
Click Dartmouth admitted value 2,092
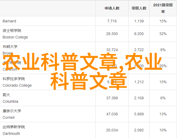coord(139,130)
